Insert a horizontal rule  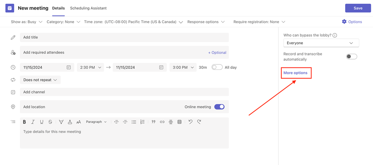(171, 122)
